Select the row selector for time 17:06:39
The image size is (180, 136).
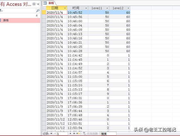click(x=44, y=106)
